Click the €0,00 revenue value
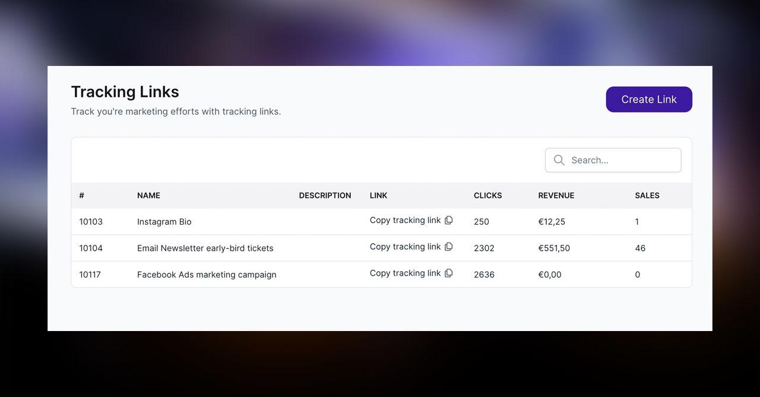760x397 pixels. pos(550,275)
